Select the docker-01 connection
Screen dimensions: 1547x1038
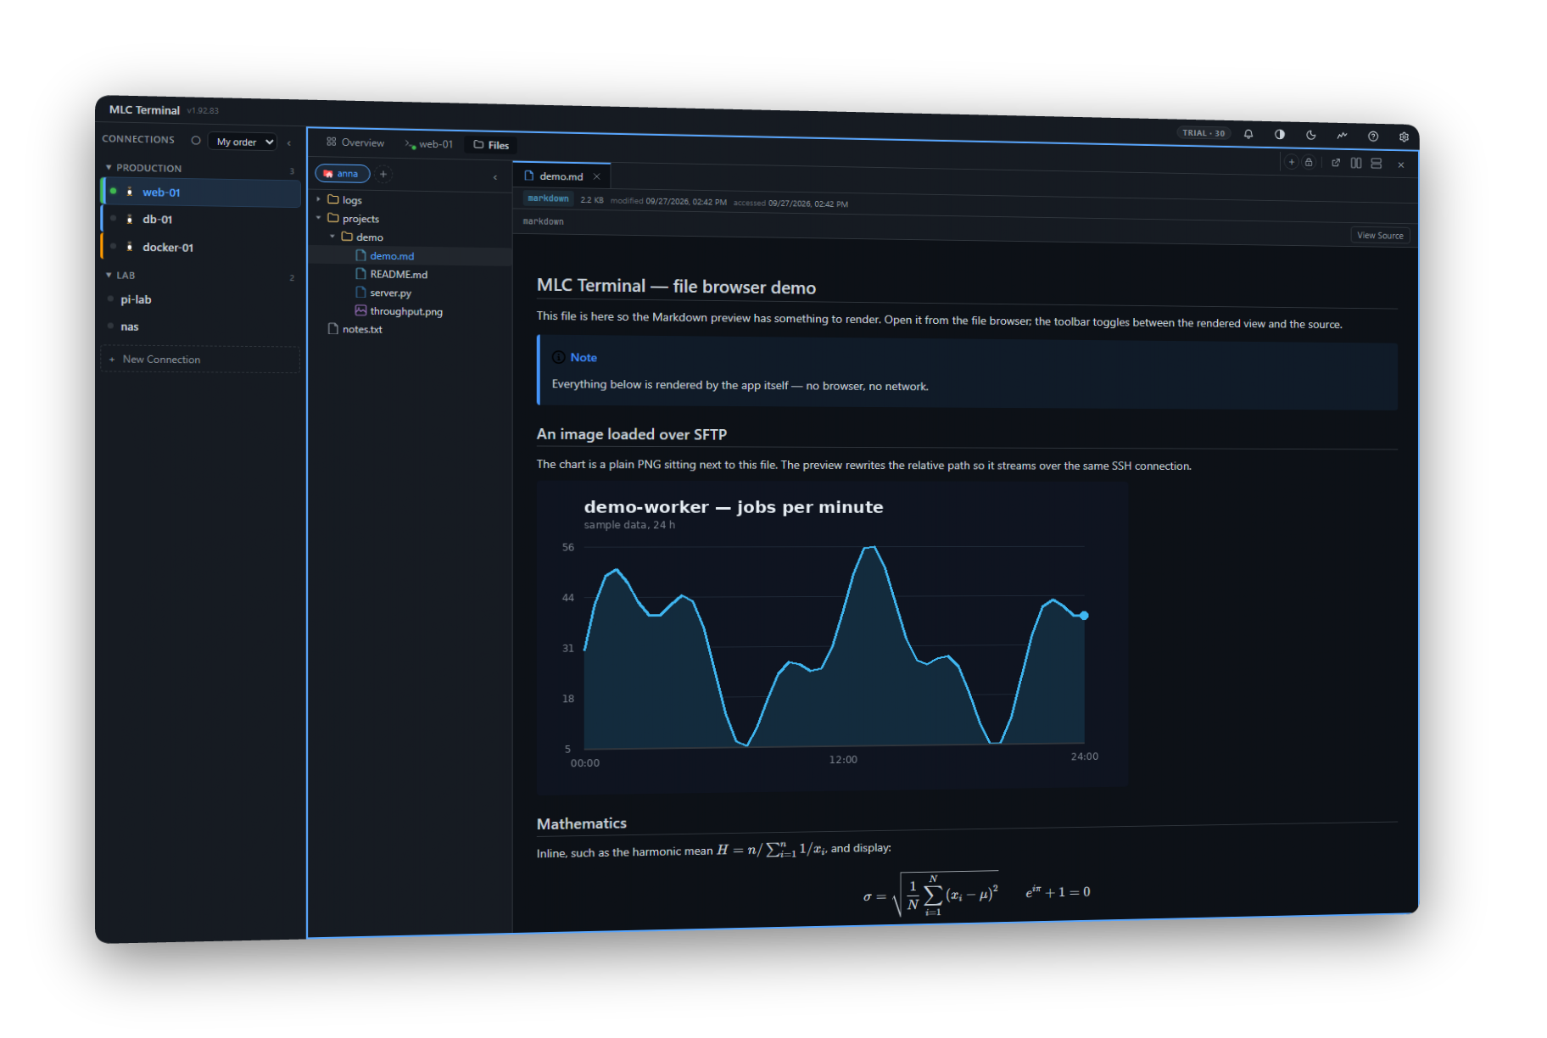click(201, 247)
